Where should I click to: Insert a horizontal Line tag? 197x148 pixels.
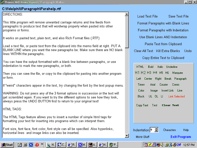point(180,90)
